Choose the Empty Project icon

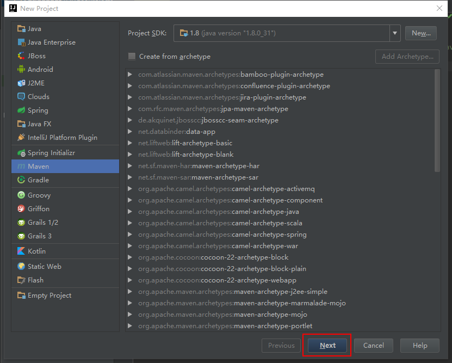pos(21,296)
